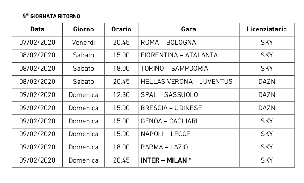
Task: Select the 'Data' column header
Action: click(x=37, y=29)
